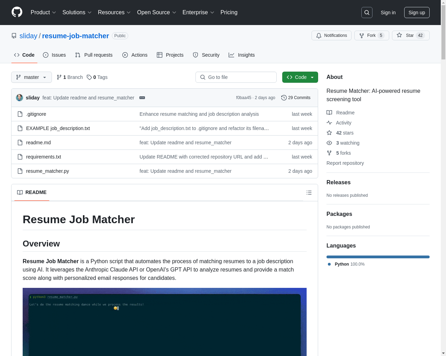This screenshot has height=356, width=446.
Task: Click the pulse icon beside Activity
Action: coord(329,123)
